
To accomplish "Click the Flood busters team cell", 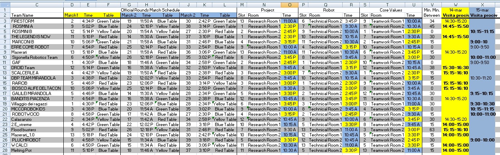I will click(x=37, y=129).
